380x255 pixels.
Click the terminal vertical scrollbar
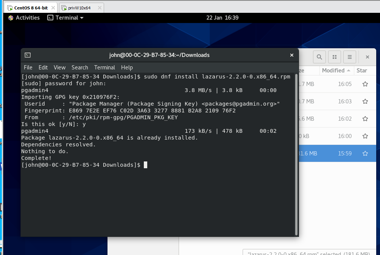[x=296, y=155]
